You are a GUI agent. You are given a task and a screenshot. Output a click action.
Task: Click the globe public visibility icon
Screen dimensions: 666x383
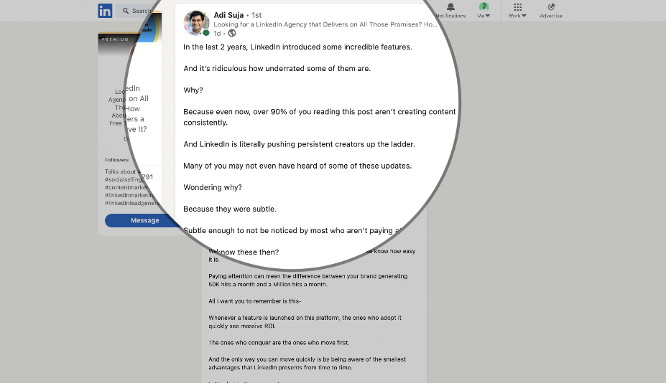(232, 33)
